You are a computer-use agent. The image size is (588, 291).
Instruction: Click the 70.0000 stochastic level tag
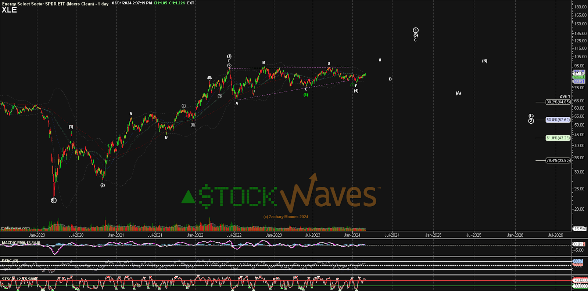[580, 280]
